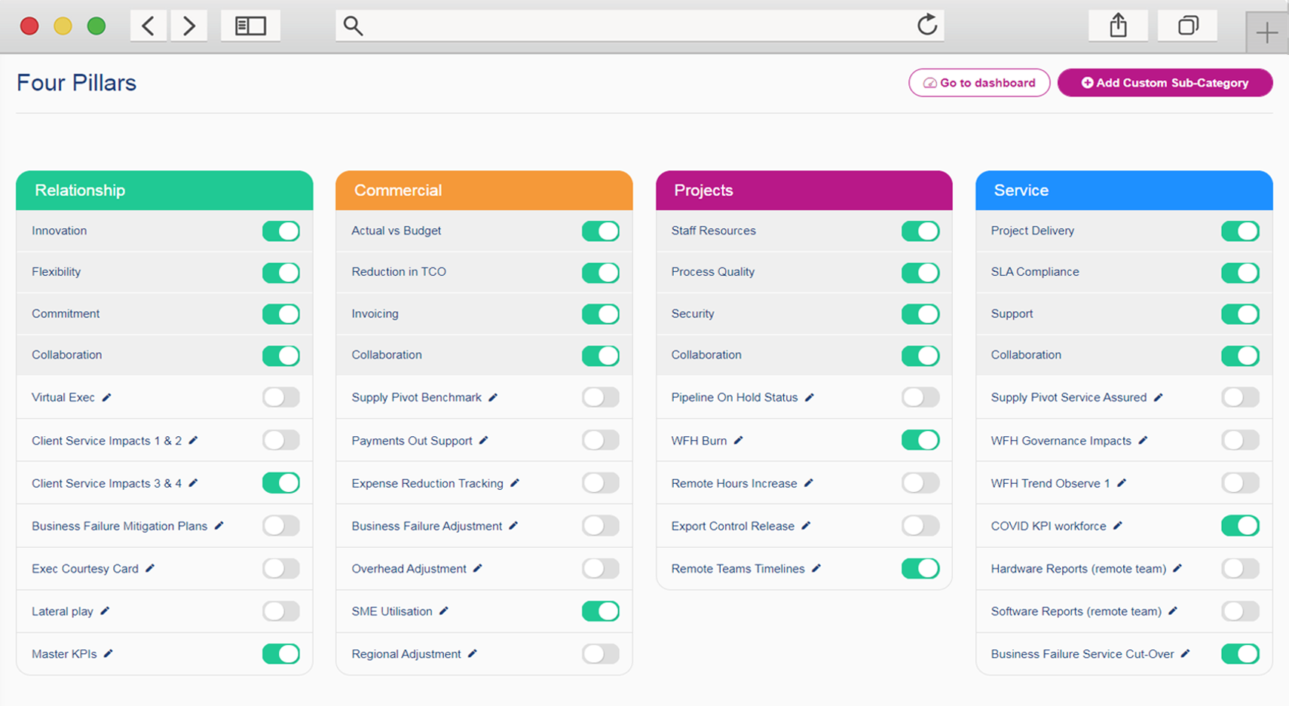Viewport: 1289px width, 706px height.
Task: Click pencil icon for Business Failure Adjustment
Action: coord(513,525)
